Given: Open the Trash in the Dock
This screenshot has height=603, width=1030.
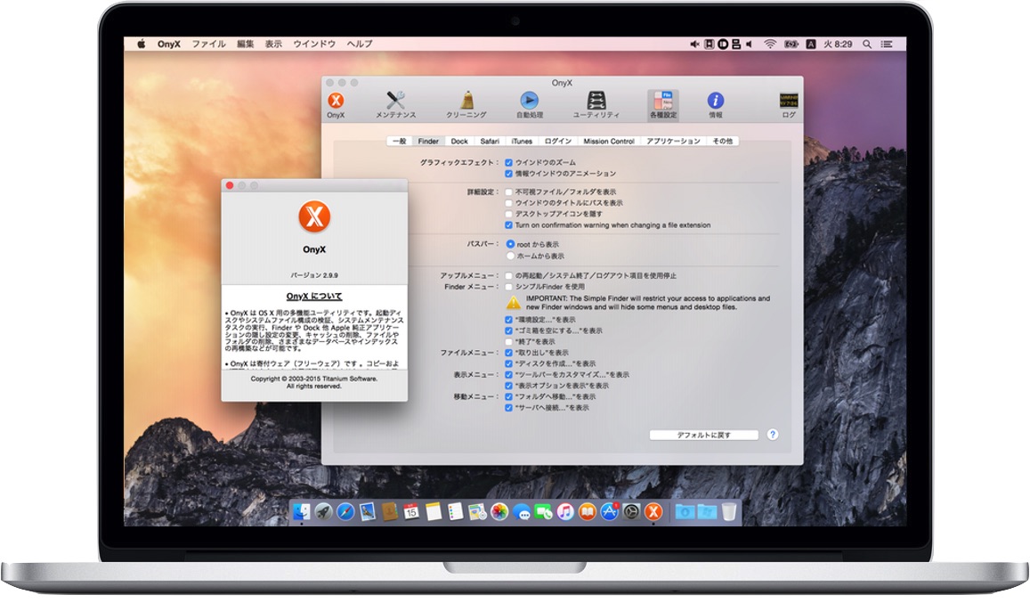Looking at the screenshot, I should [x=729, y=511].
